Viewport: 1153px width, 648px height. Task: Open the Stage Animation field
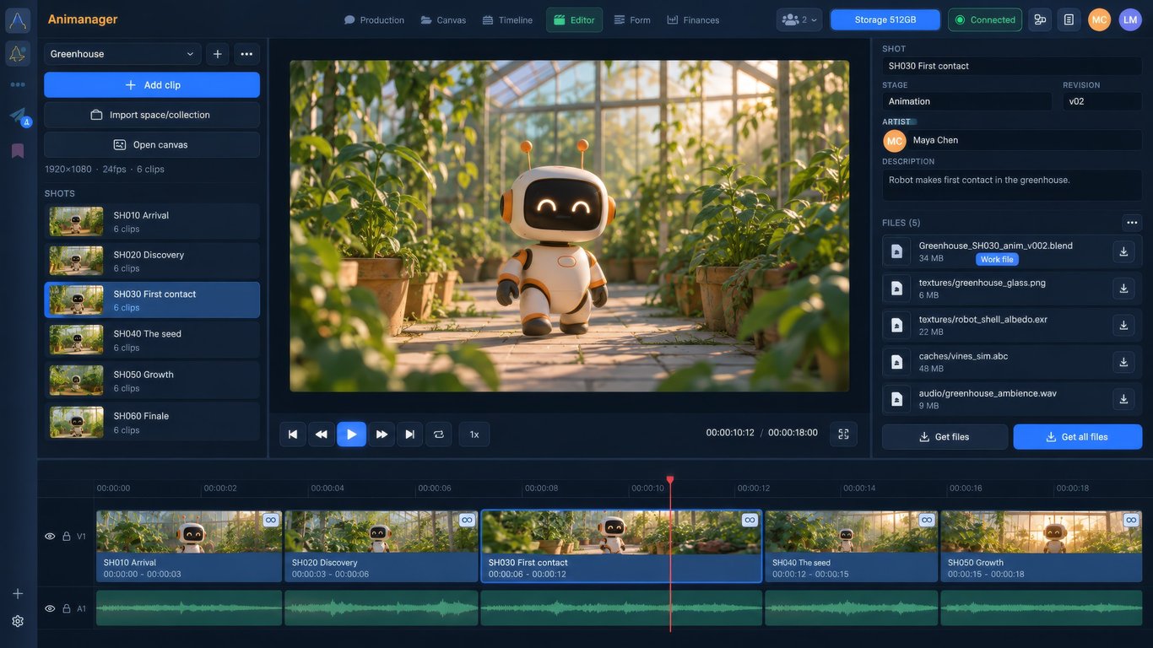coord(967,101)
